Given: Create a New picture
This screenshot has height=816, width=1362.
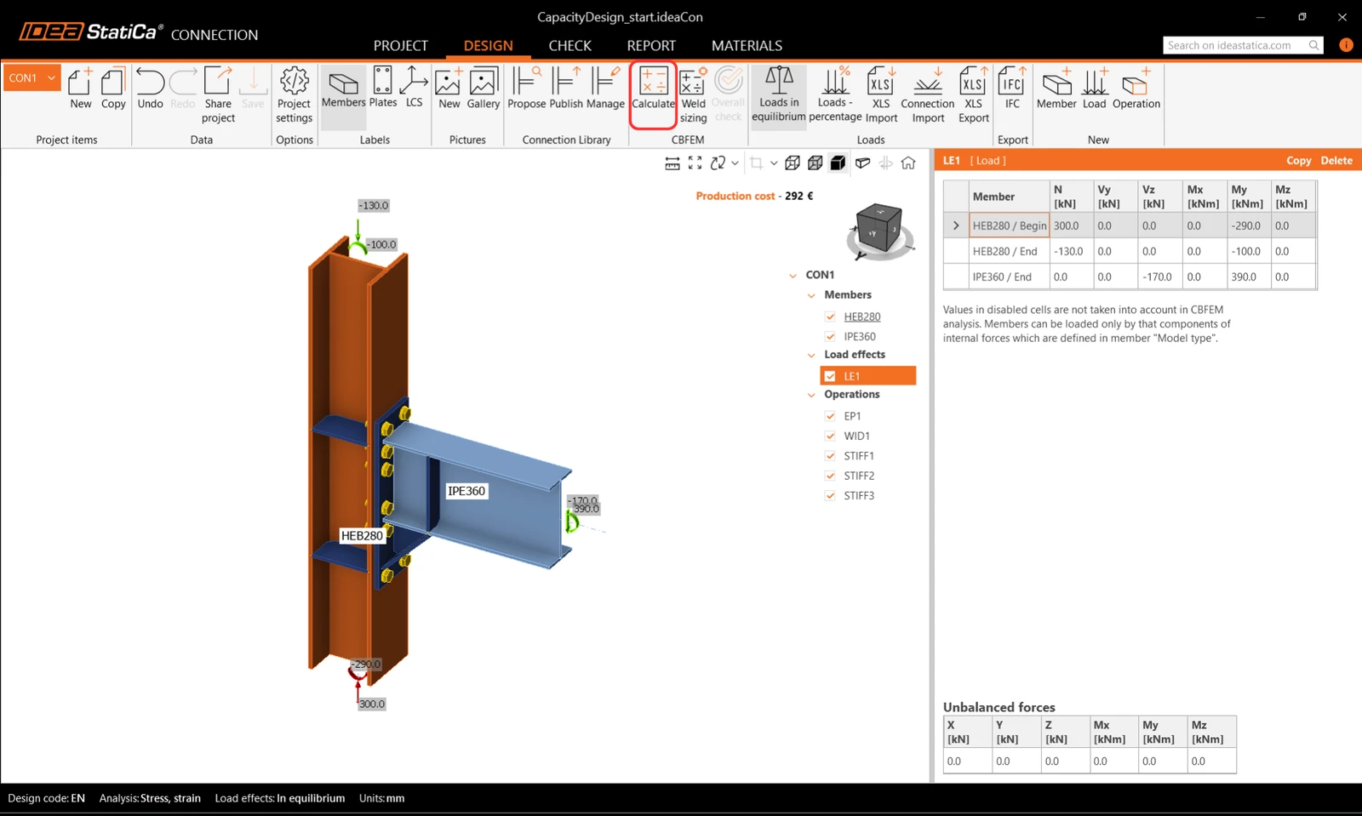Looking at the screenshot, I should tap(449, 88).
